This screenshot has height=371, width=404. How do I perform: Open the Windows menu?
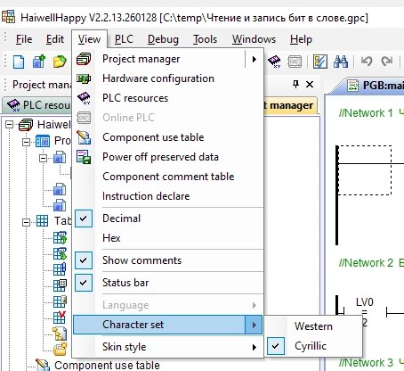click(254, 39)
